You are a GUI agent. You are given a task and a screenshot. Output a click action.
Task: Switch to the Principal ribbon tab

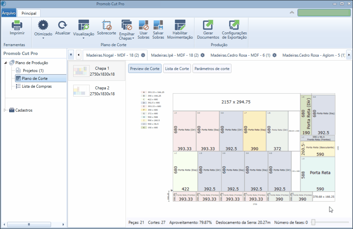click(x=29, y=13)
